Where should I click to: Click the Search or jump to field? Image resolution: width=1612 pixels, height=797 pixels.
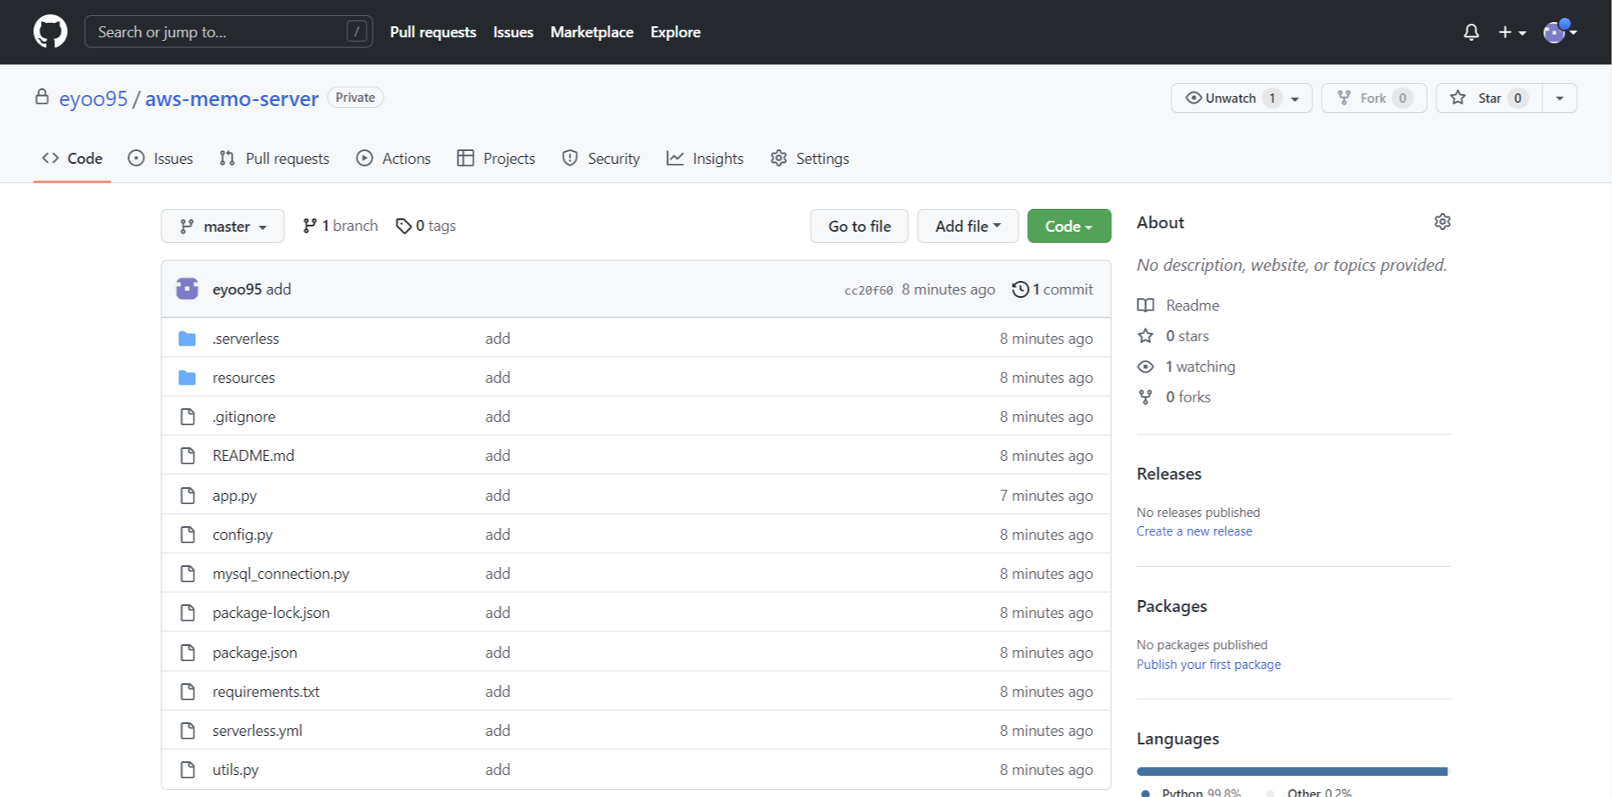(x=228, y=32)
